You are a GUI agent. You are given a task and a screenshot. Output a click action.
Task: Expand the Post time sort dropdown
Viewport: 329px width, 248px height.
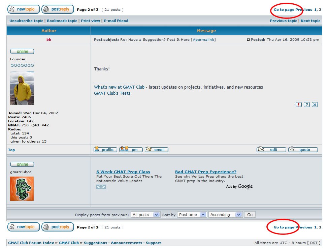pyautogui.click(x=192, y=215)
